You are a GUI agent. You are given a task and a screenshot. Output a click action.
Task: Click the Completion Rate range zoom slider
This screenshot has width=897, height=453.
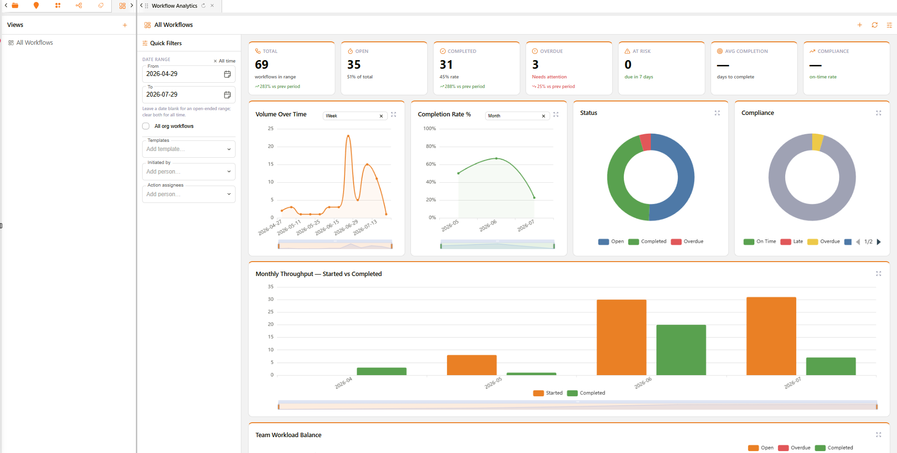tap(498, 245)
